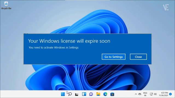The height and width of the screenshot is (98, 175).
Task: Switch ENG FR input language
Action: pos(145,94)
